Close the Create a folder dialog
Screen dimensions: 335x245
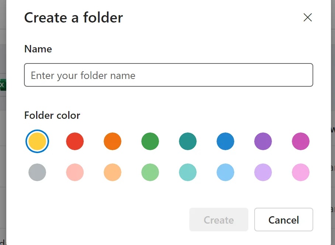[x=308, y=17]
